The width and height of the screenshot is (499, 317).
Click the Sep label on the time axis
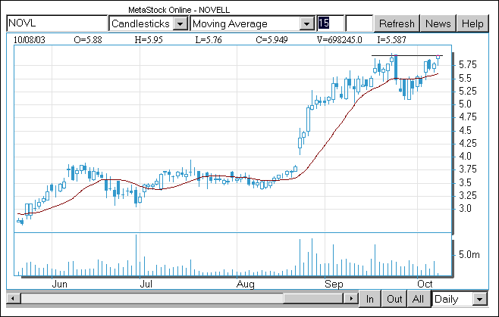tap(334, 284)
